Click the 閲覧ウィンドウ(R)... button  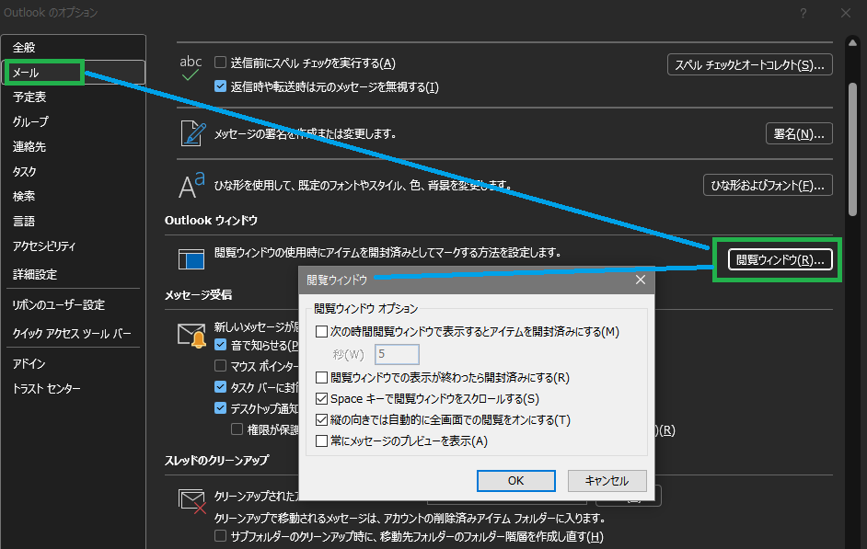pyautogui.click(x=780, y=259)
